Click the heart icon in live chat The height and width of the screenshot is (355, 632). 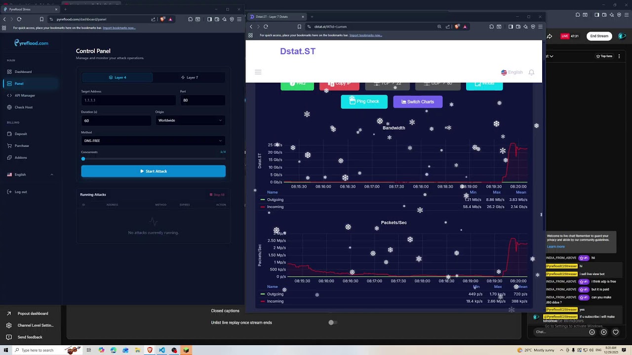(x=615, y=332)
